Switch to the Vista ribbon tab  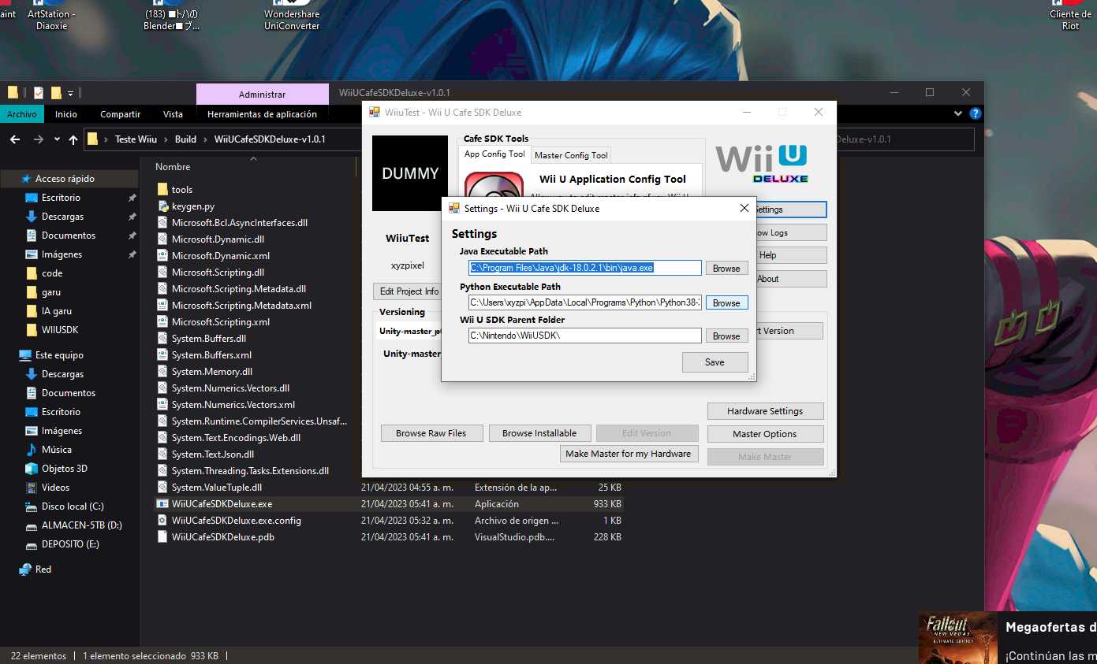pos(173,114)
